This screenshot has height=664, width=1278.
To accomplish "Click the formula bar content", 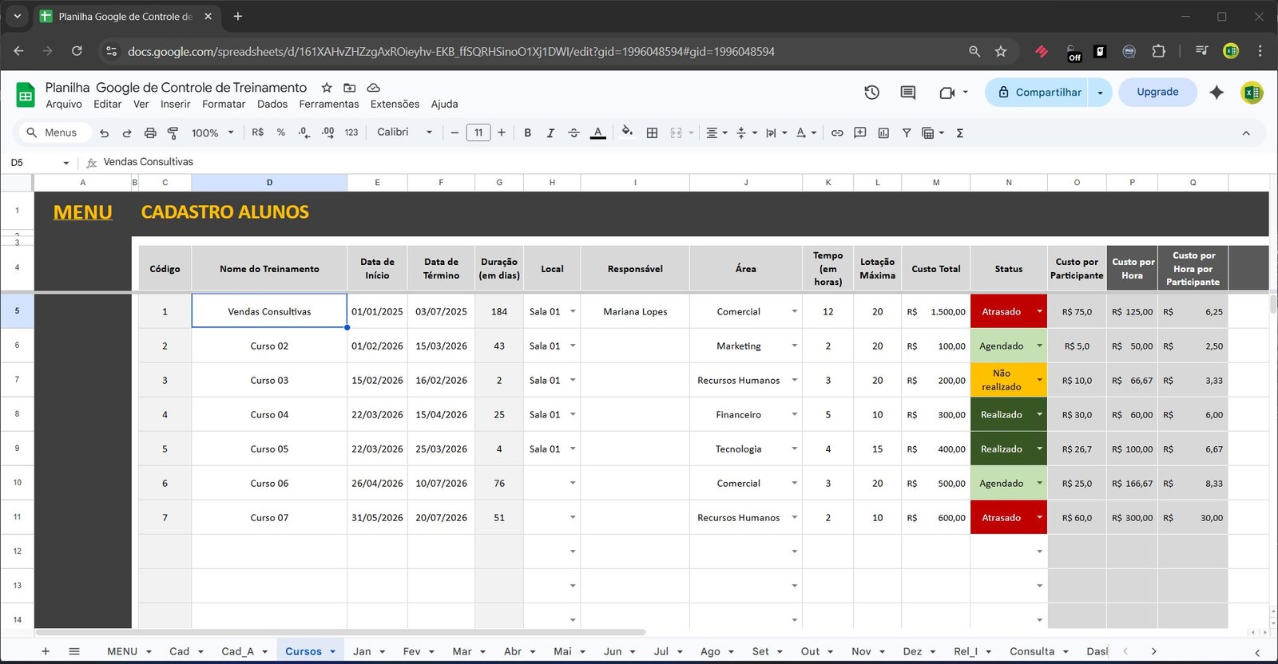I will click(149, 162).
